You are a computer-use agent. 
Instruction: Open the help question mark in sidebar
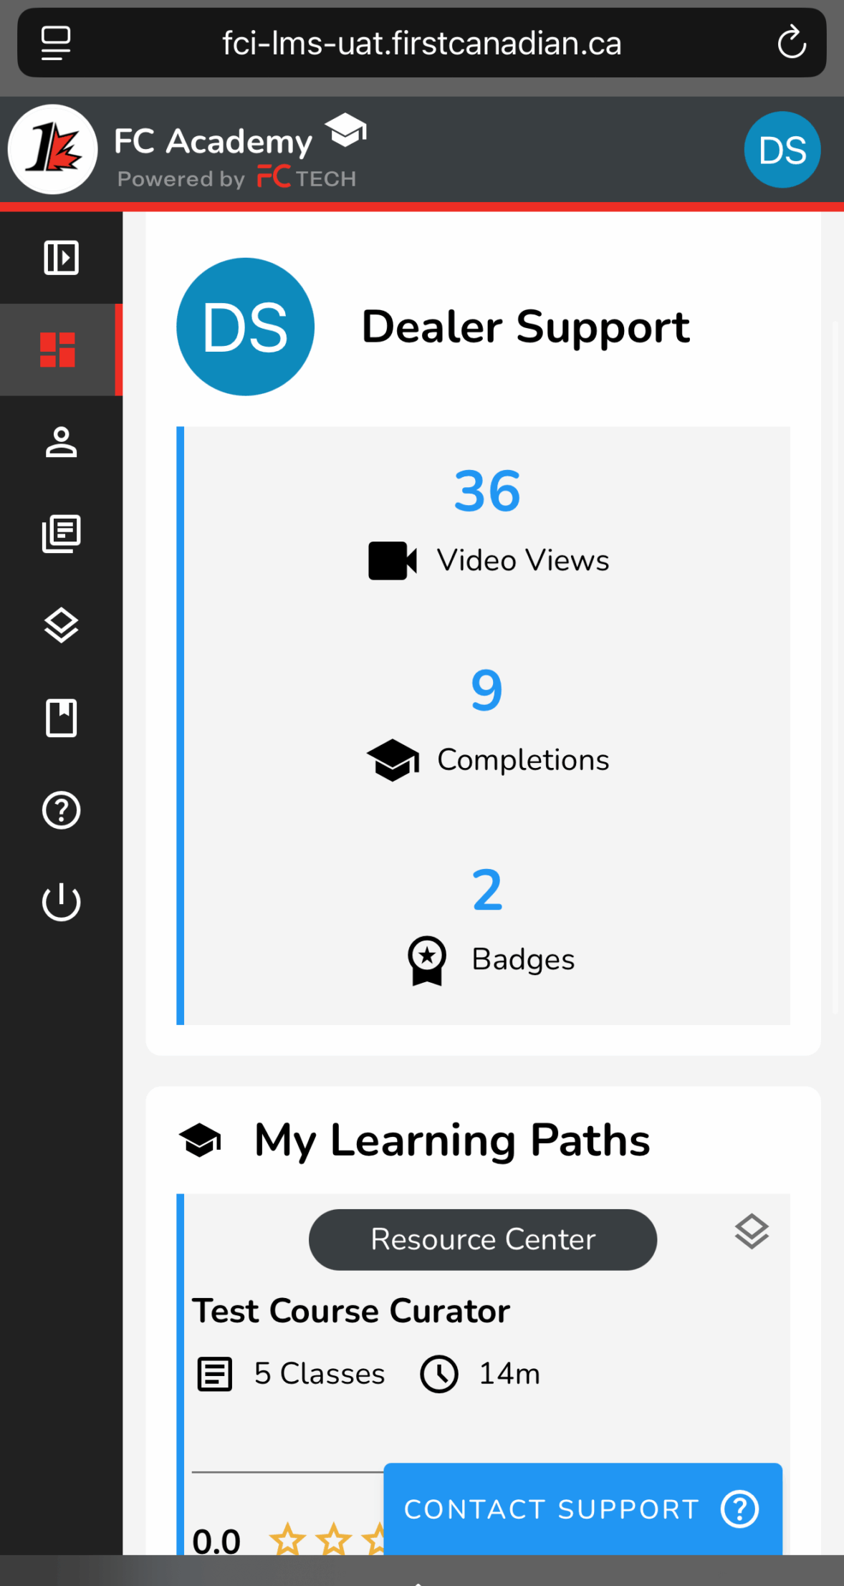(61, 810)
